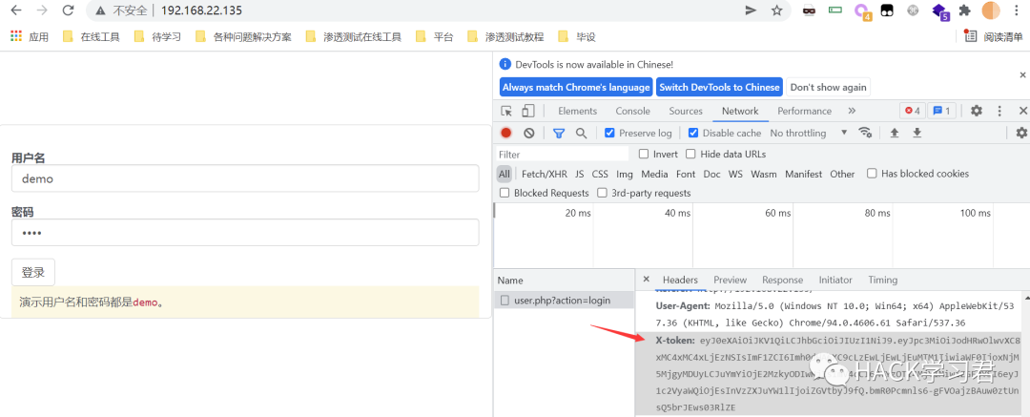Uncheck the Disable cache checkbox
Viewport: 1030px width, 417px height.
693,134
